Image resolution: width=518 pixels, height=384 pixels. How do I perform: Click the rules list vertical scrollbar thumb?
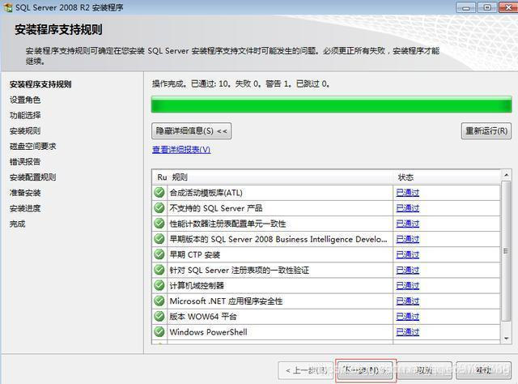506,251
